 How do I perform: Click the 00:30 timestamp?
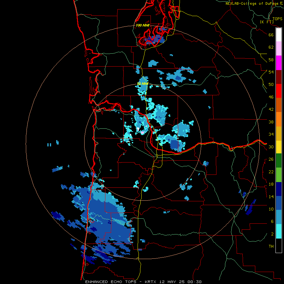pyautogui.click(x=194, y=282)
